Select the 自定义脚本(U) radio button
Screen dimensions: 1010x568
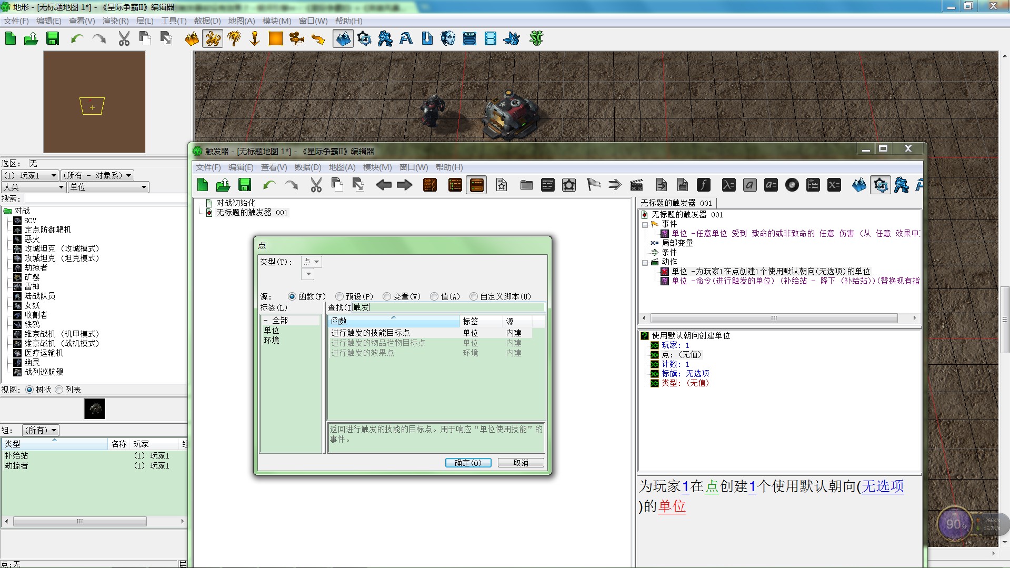pos(474,296)
